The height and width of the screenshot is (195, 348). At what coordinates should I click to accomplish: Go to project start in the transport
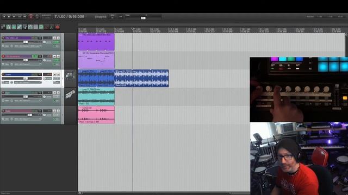(x=4, y=17)
